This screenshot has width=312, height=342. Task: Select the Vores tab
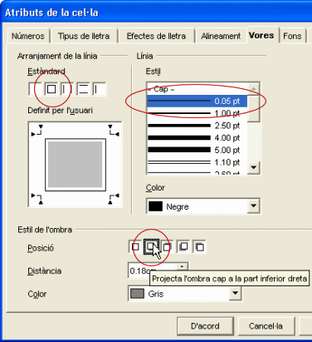pos(261,35)
